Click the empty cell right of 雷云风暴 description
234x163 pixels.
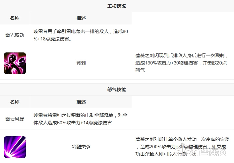[183, 113]
